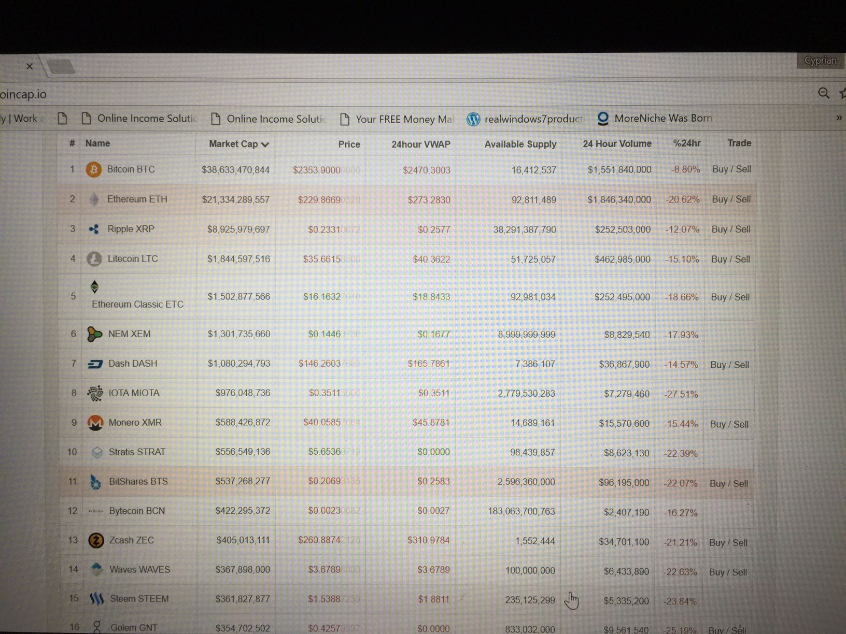This screenshot has height=634, width=846.
Task: Click the Litecoin LTC logo icon
Action: pyautogui.click(x=94, y=259)
